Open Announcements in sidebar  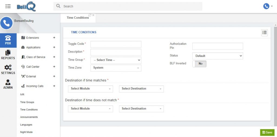click(29, 117)
